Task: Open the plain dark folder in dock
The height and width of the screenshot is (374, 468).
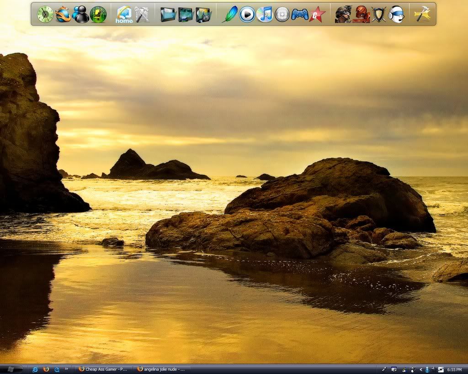Action: [x=168, y=14]
